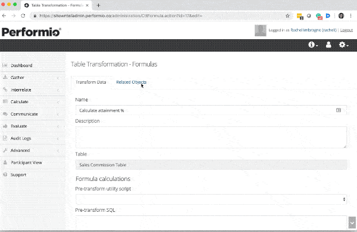Click the Description text area
Viewport: 357px width, 232px height.
tap(211, 137)
